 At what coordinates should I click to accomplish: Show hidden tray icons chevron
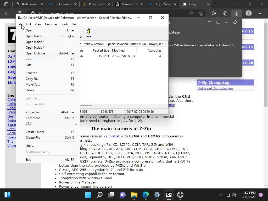coord(220,195)
